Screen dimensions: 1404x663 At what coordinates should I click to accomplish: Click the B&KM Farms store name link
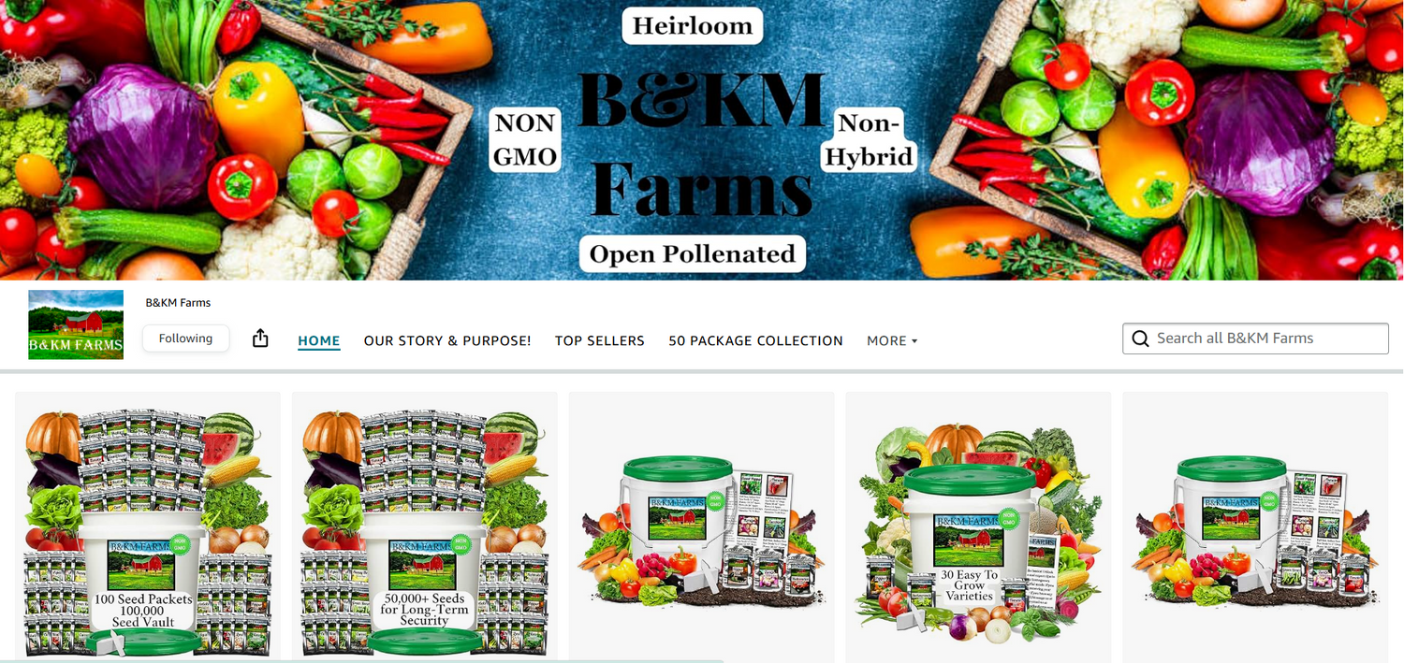click(178, 303)
